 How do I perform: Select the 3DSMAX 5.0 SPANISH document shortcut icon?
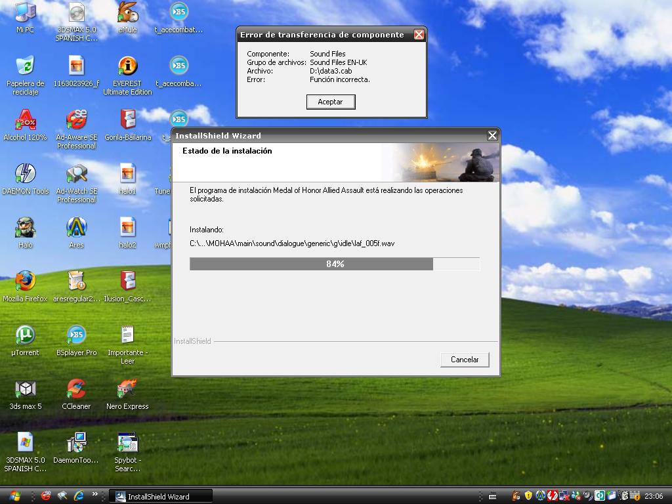pyautogui.click(x=26, y=453)
